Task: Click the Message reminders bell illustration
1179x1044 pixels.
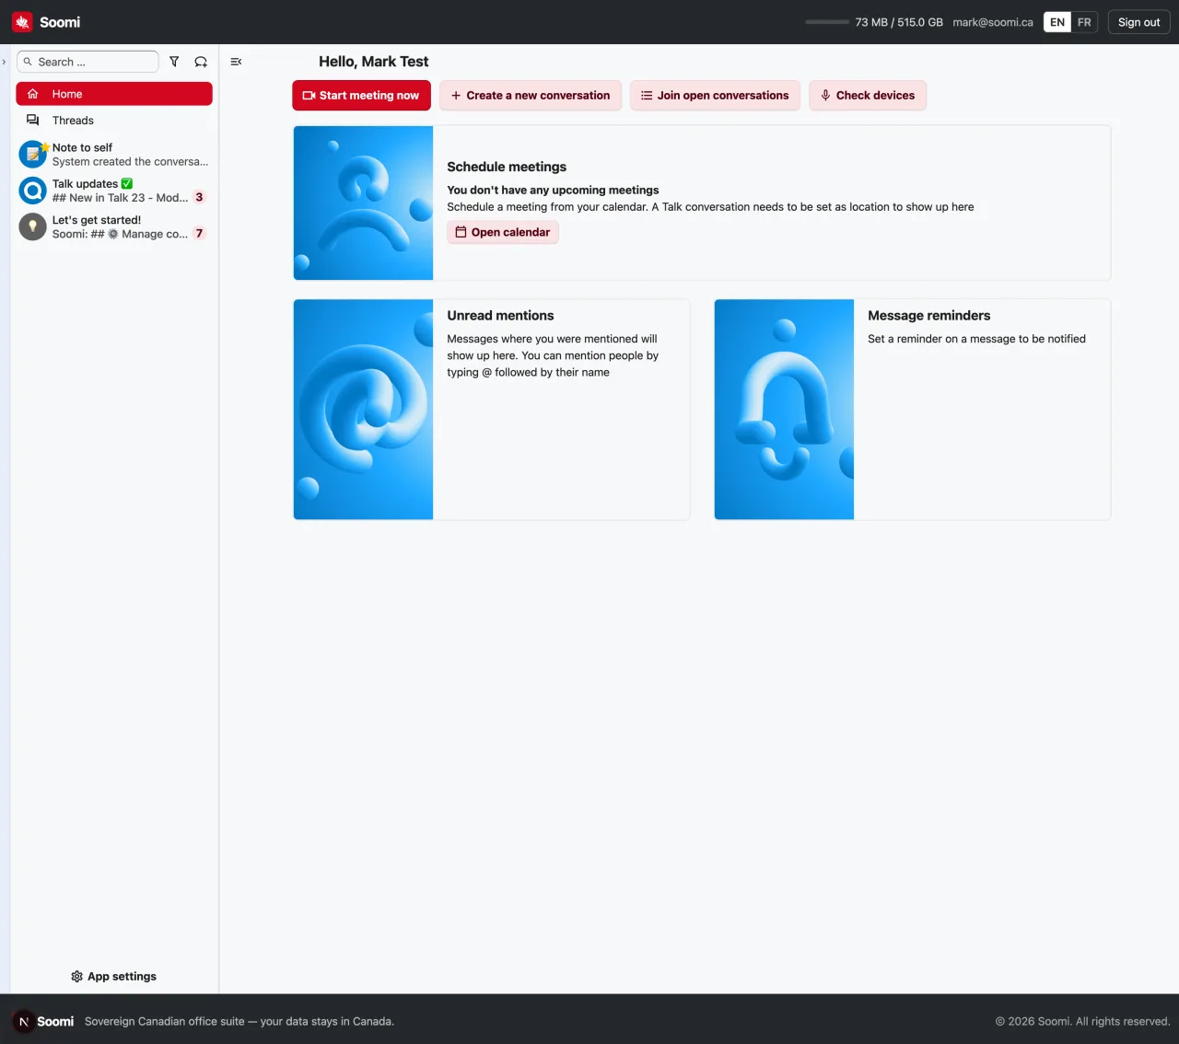Action: [x=784, y=410]
